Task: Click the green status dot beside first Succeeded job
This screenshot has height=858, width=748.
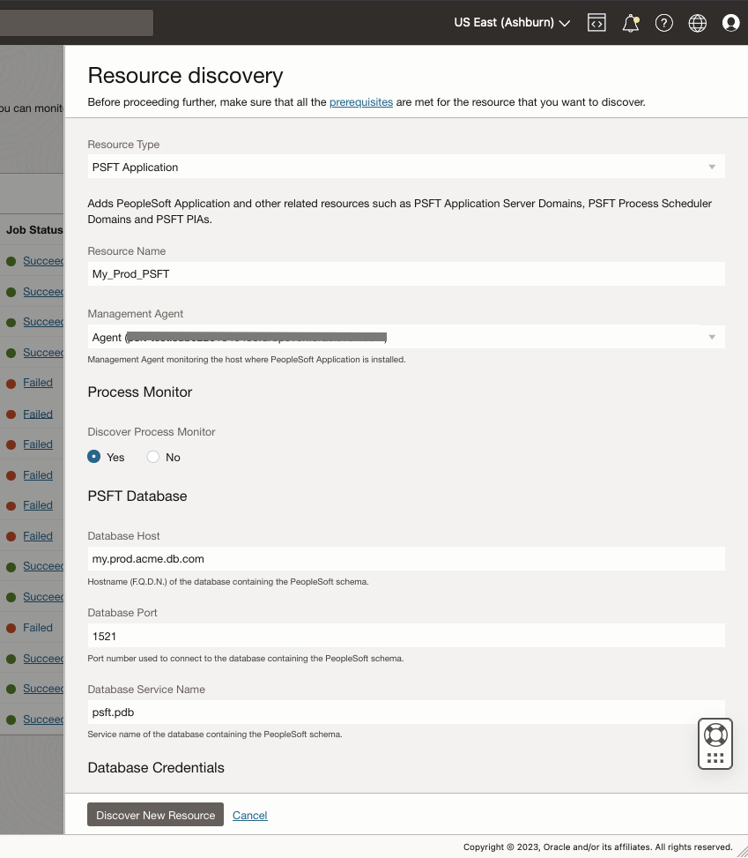Action: 11,261
